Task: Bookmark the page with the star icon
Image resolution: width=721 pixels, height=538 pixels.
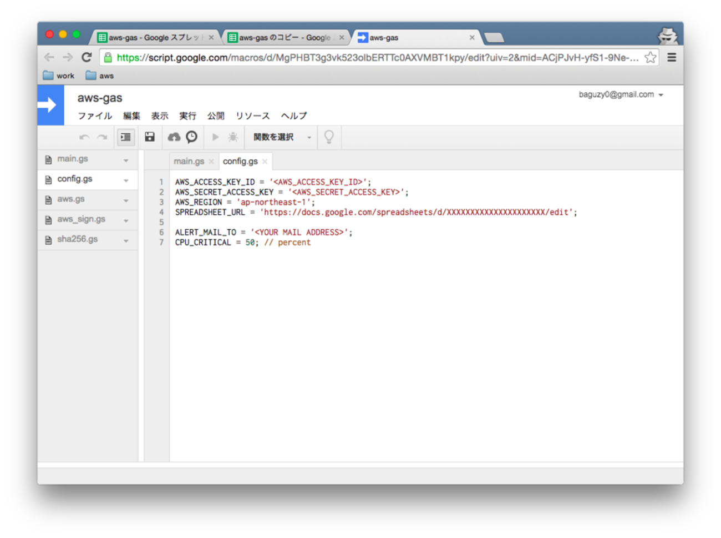Action: (x=651, y=58)
